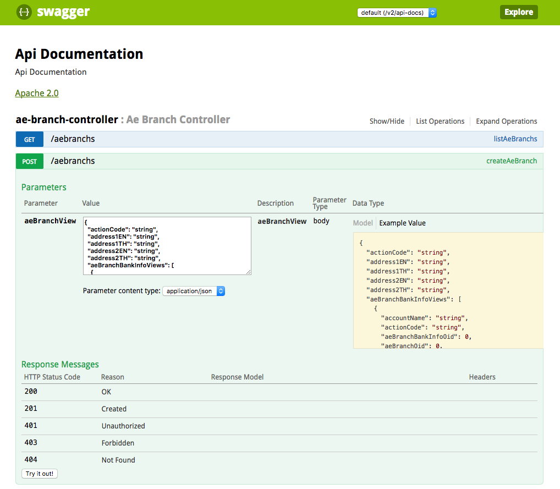Click the createAeBranch operation link
The image size is (560, 489).
coord(511,161)
